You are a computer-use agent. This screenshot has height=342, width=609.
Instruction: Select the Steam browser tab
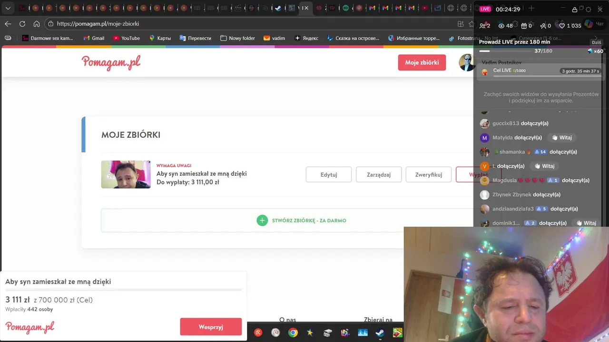point(278,8)
